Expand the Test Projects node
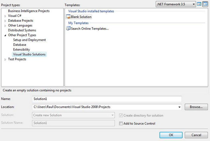210x141 pixels. tap(5, 60)
